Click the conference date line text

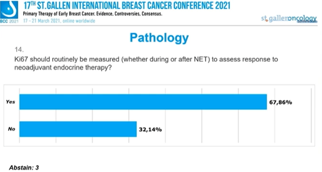tap(59, 21)
